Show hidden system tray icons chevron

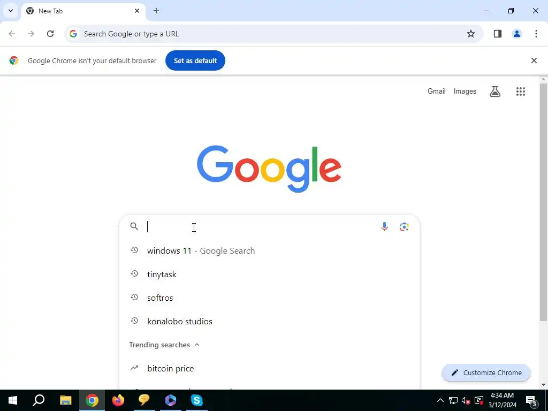(440, 400)
